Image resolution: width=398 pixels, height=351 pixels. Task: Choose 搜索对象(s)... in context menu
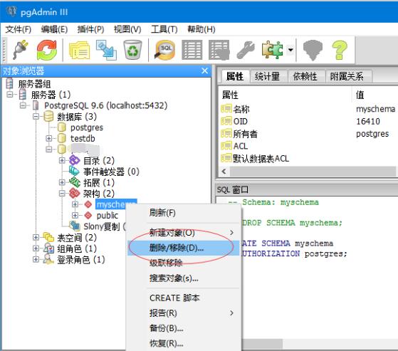(183, 278)
